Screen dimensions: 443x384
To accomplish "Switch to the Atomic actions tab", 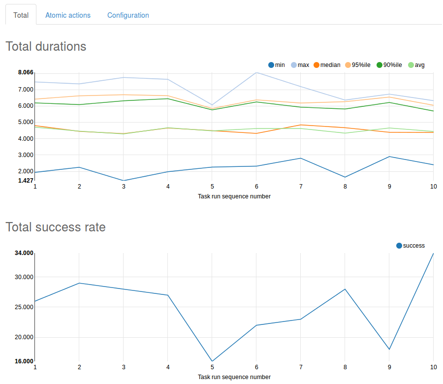I will pyautogui.click(x=68, y=15).
